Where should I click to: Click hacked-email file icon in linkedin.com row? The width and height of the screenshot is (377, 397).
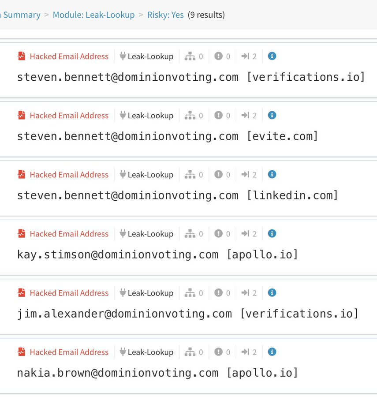click(22, 174)
